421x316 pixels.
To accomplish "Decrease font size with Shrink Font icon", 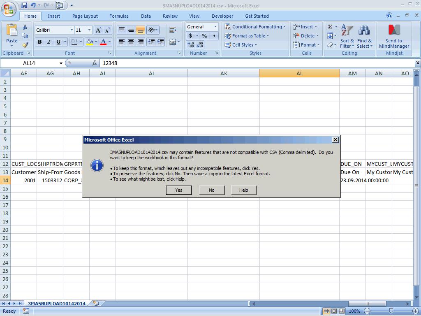I will [107, 30].
